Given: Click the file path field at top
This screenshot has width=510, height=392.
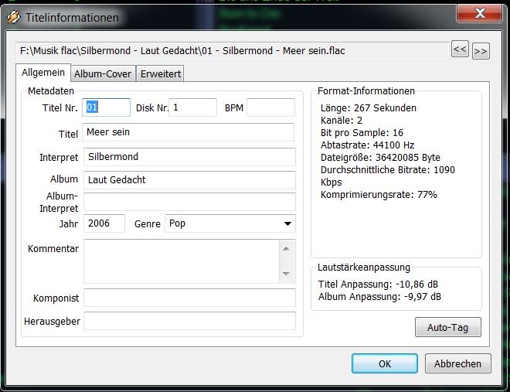Looking at the screenshot, I should [x=233, y=51].
